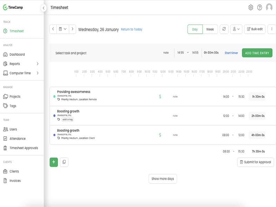Screen dimensions: 276x207
Task: Click the green plus add entry button
Action: [54, 162]
